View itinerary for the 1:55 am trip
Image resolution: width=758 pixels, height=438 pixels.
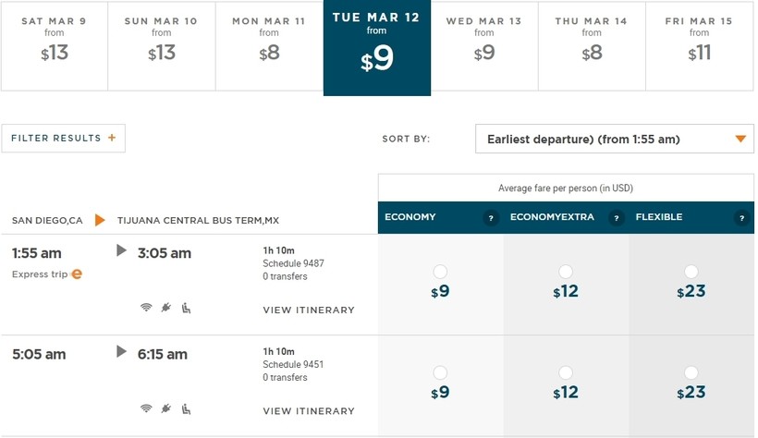point(309,310)
